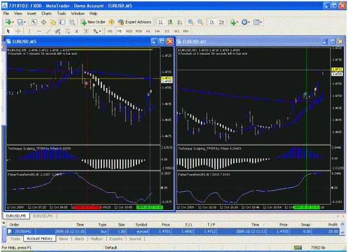Screen dimensions: 348x252
Task: Sort by the Symbol column header
Action: [x=141, y=225]
